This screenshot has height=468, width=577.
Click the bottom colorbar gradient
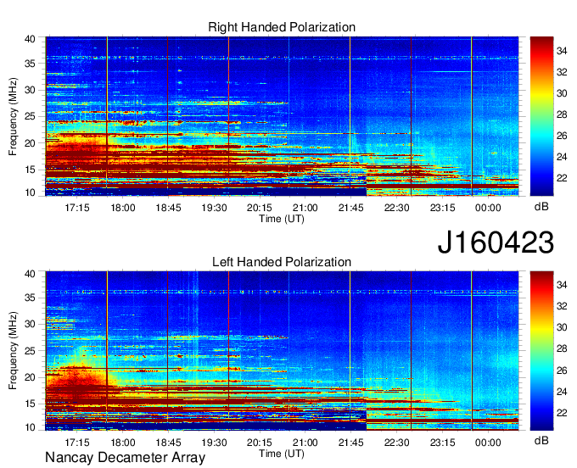pos(541,351)
